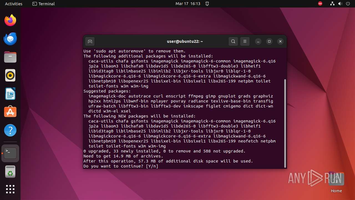Click the 'Suggested packages:' line
The image size is (355, 200).
tap(107, 91)
